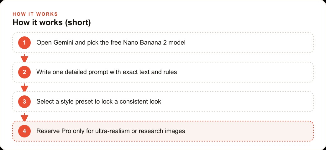Click the number 1 step circle

click(24, 43)
